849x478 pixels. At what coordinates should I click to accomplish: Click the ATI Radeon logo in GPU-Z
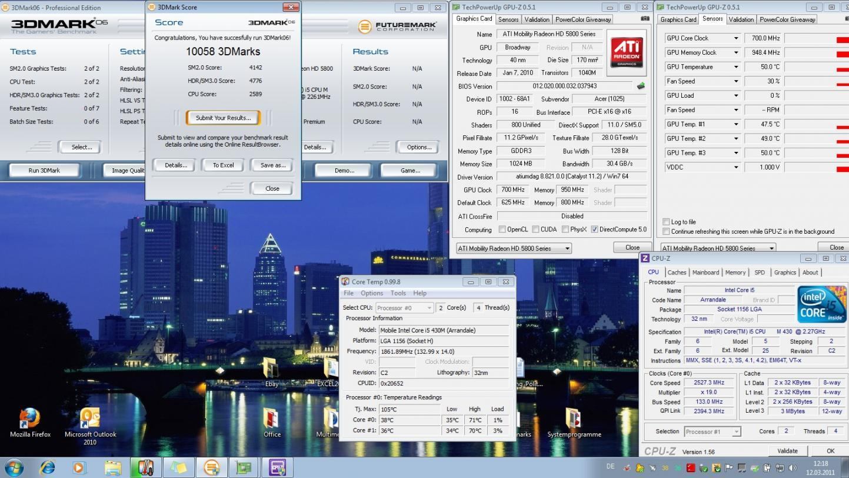627,52
